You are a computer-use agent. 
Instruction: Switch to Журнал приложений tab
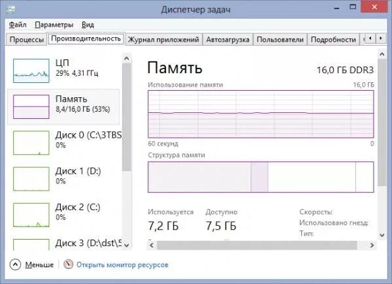coord(163,39)
